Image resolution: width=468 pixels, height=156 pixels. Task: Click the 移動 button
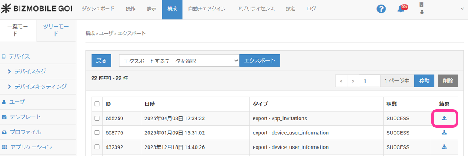coord(424,80)
